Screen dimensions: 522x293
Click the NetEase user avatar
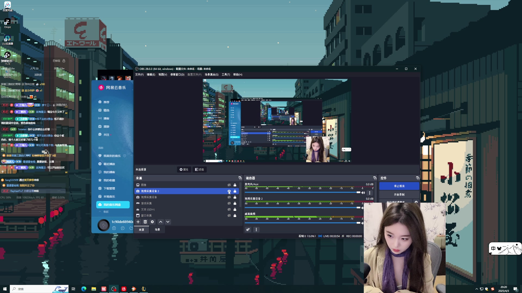103,225
